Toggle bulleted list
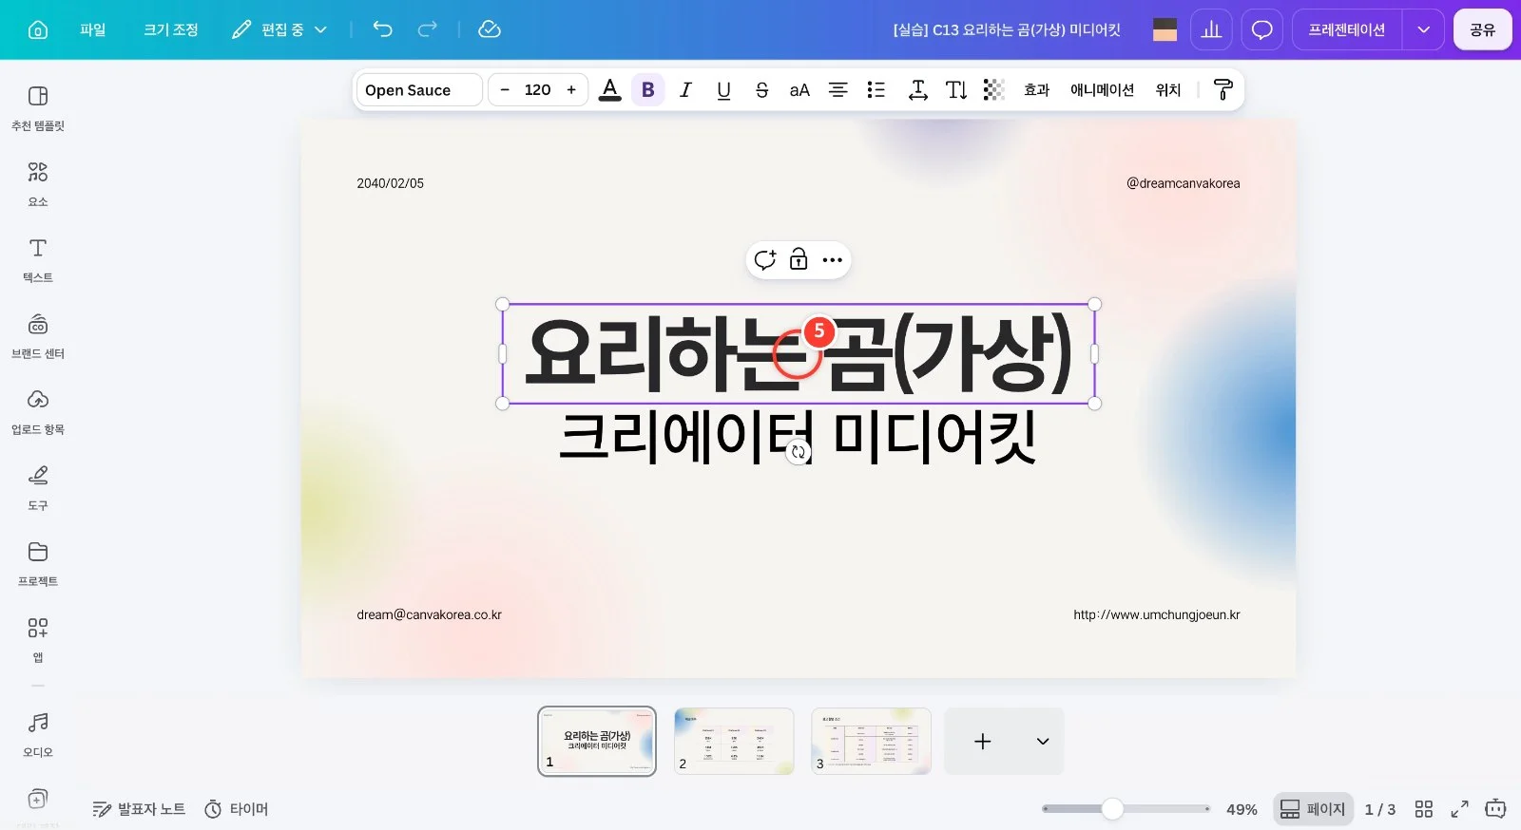The image size is (1521, 830). (x=876, y=89)
